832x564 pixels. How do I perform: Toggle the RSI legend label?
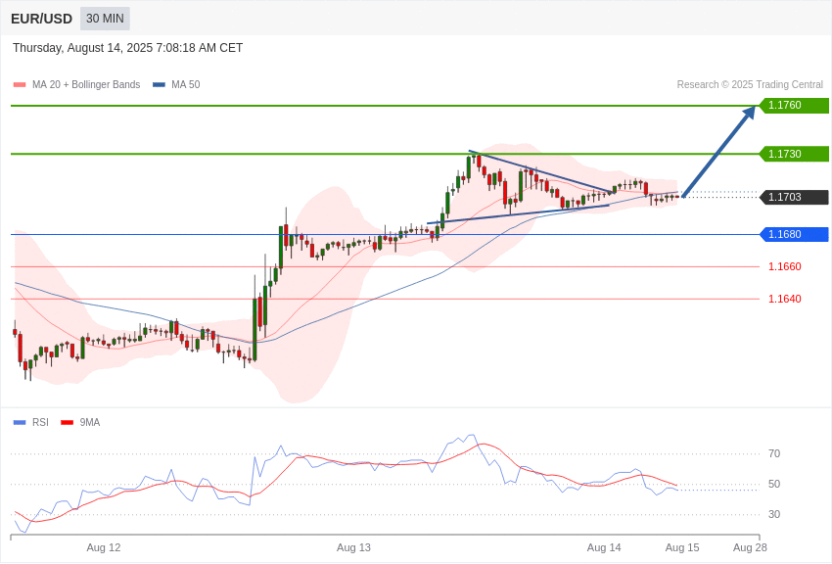coord(40,422)
